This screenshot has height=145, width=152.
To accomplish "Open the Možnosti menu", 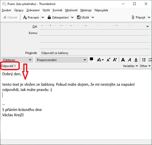I will [71, 10].
